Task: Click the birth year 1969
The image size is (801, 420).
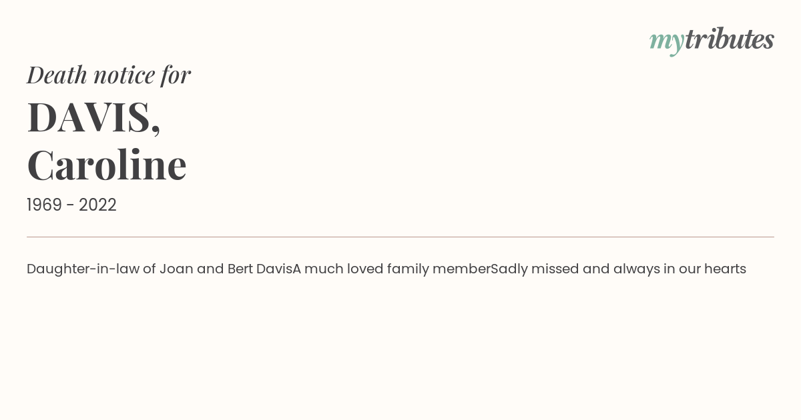Action: (x=44, y=205)
